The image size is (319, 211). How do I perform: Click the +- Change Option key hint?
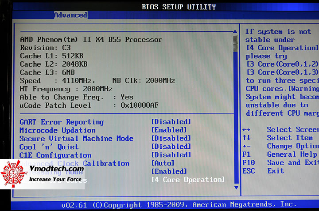246,146
